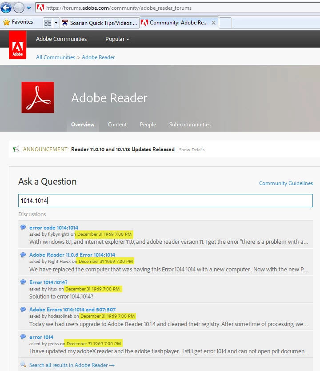Screen dimensions: 320x371
Task: Click the hodasolinab post date text
Action: 108,316
